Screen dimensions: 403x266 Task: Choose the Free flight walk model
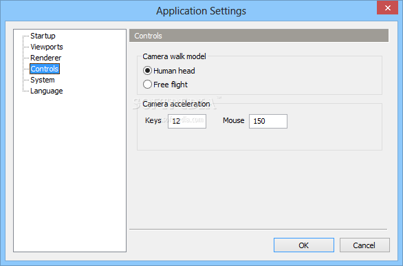point(165,85)
